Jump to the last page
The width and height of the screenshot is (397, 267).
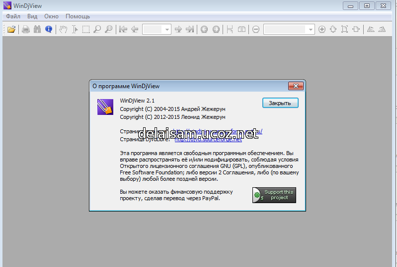[190, 30]
